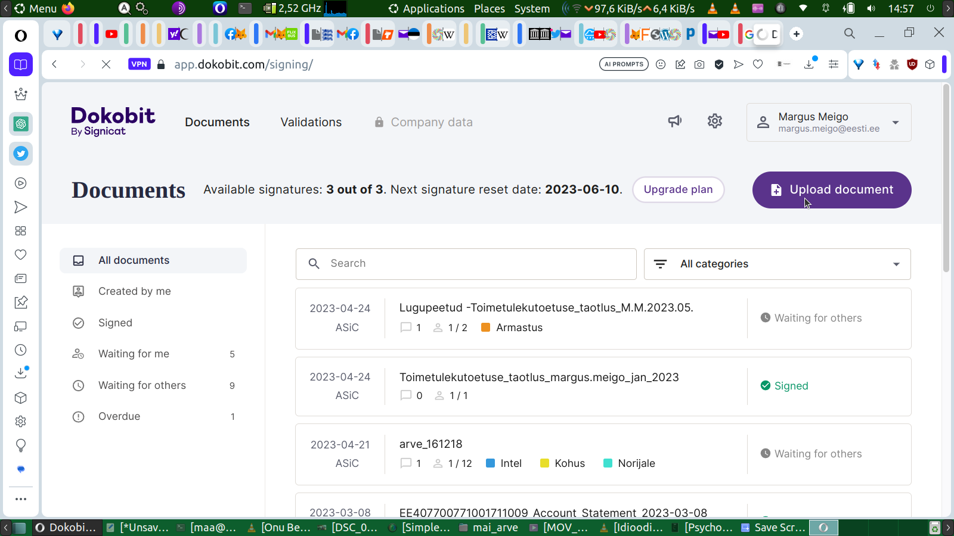Click the page vertical scrollbar

tap(946, 179)
